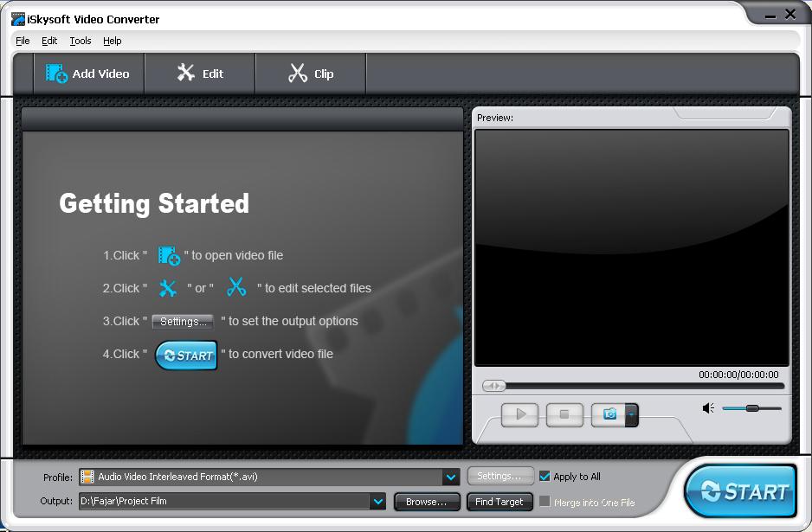Take a snapshot with camera button
812x532 pixels.
pos(609,414)
